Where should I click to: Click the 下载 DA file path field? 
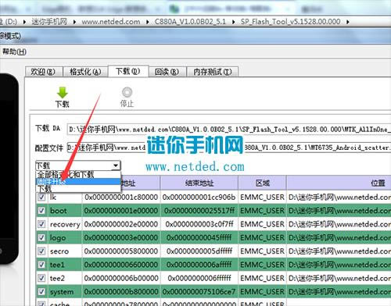229,129
